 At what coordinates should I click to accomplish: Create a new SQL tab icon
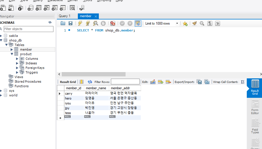(3, 8)
